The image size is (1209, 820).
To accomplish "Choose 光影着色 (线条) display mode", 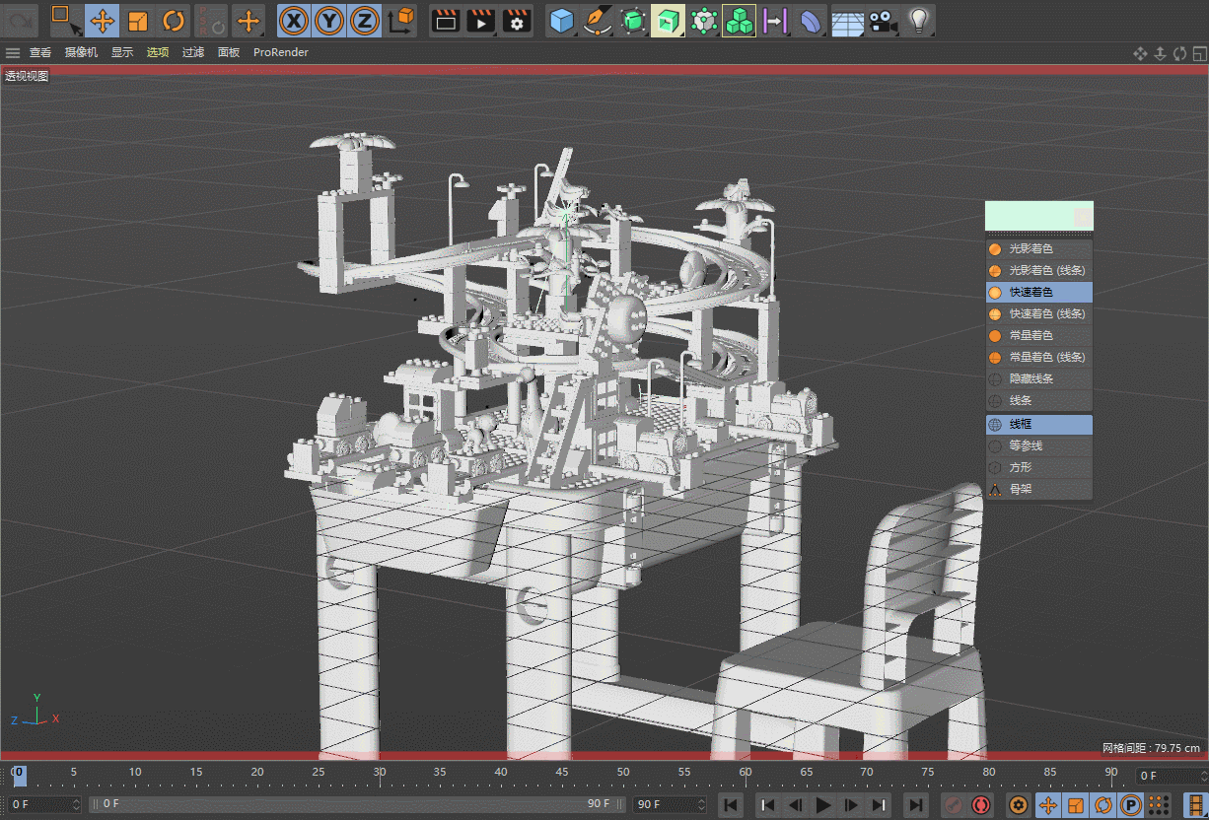I will (1039, 270).
